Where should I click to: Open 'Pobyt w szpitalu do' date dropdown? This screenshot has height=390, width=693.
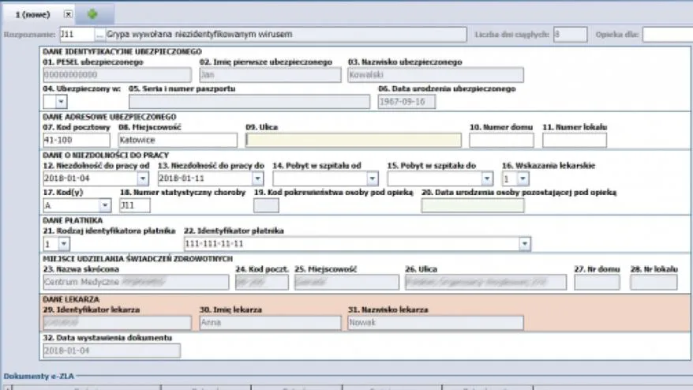click(487, 178)
